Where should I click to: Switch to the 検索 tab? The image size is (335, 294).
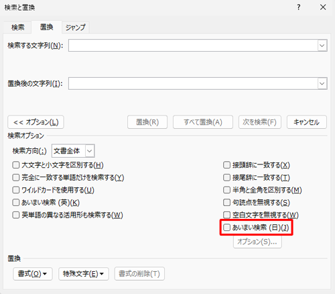17,28
